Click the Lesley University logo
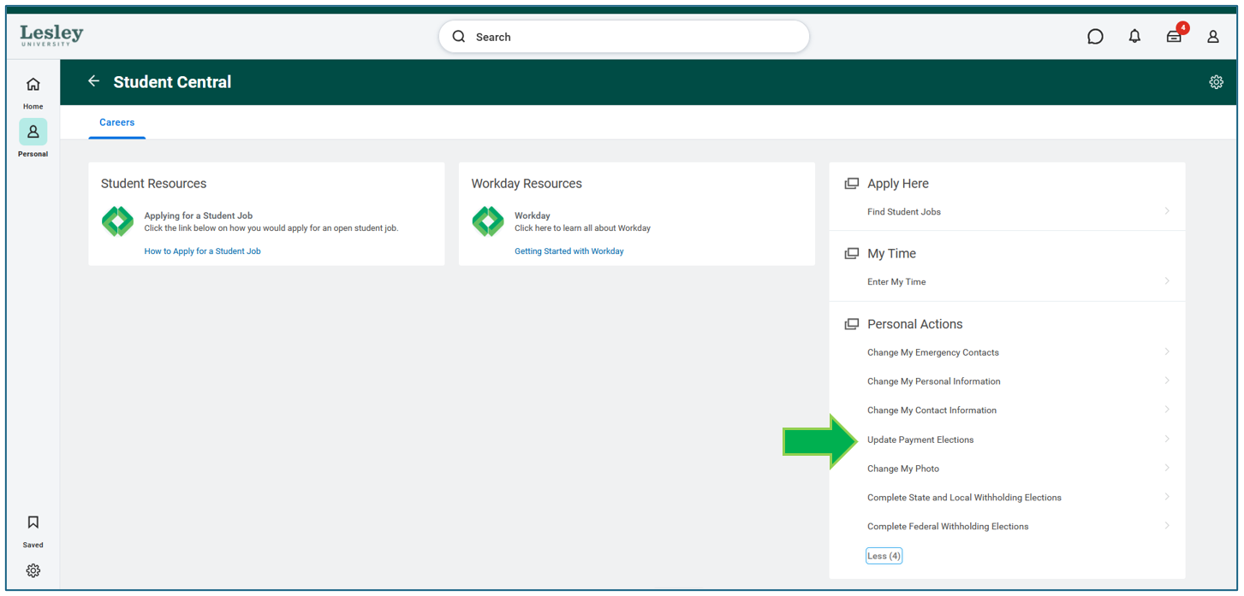This screenshot has width=1244, height=596. pos(51,35)
